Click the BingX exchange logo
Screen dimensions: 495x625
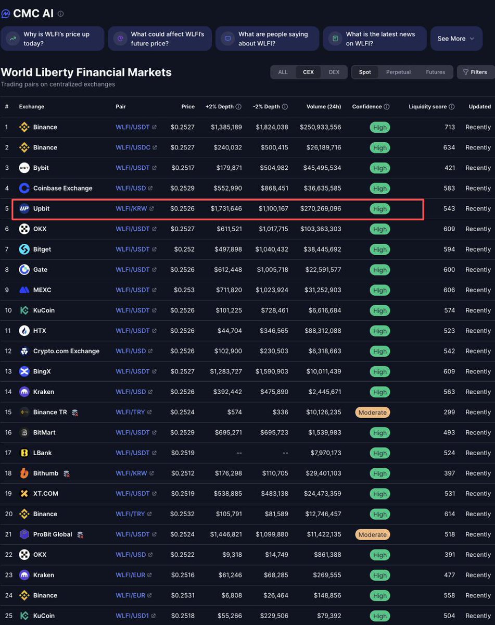[24, 371]
